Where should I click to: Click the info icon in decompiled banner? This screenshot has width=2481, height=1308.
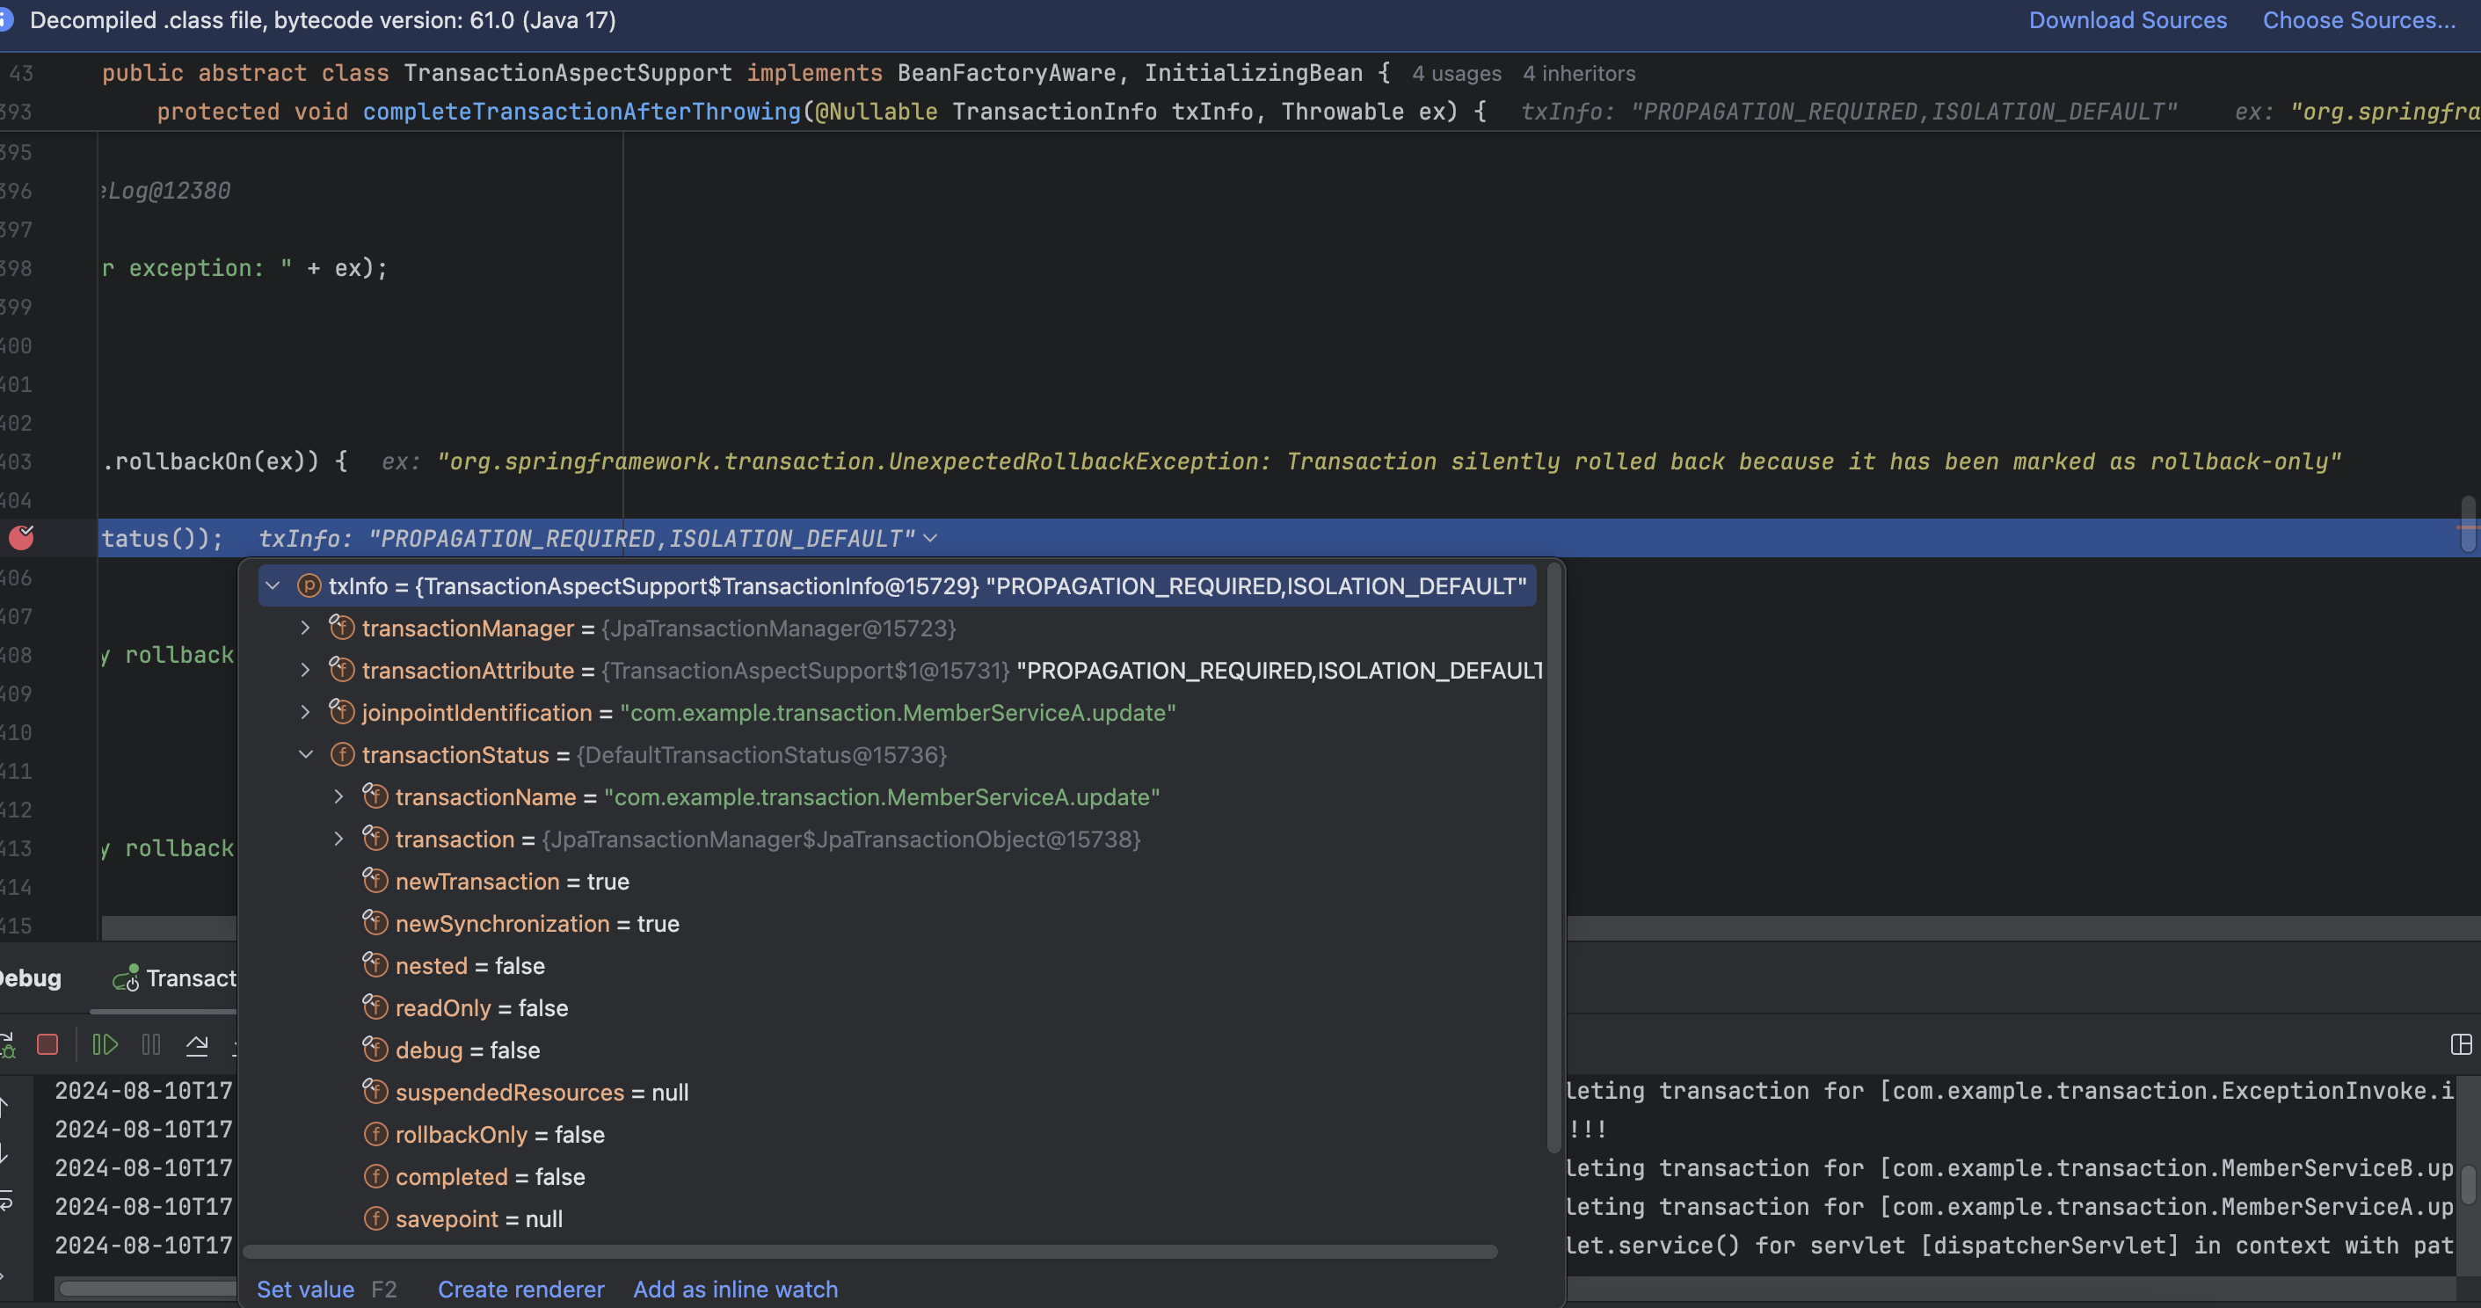tap(6, 19)
